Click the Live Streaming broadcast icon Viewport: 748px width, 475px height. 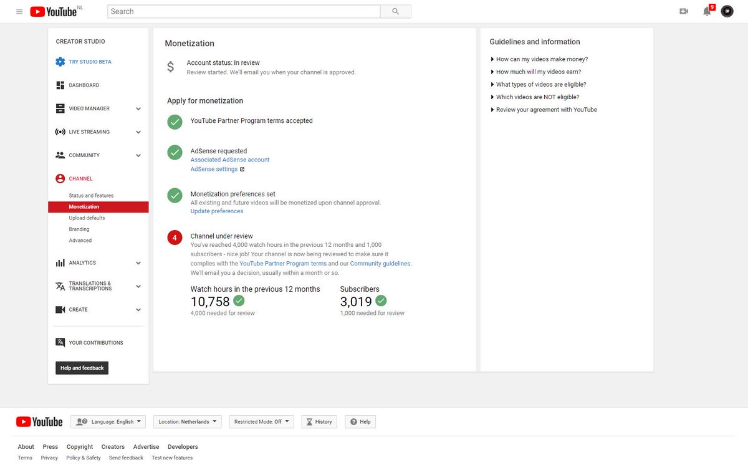[x=60, y=132]
